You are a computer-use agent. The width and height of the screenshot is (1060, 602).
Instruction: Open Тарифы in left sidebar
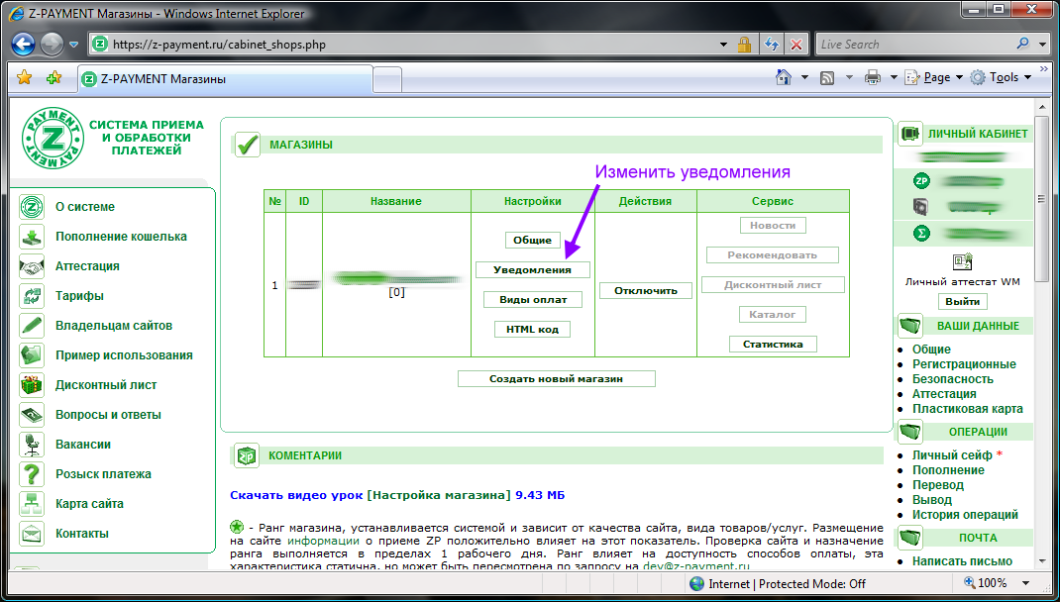click(80, 296)
